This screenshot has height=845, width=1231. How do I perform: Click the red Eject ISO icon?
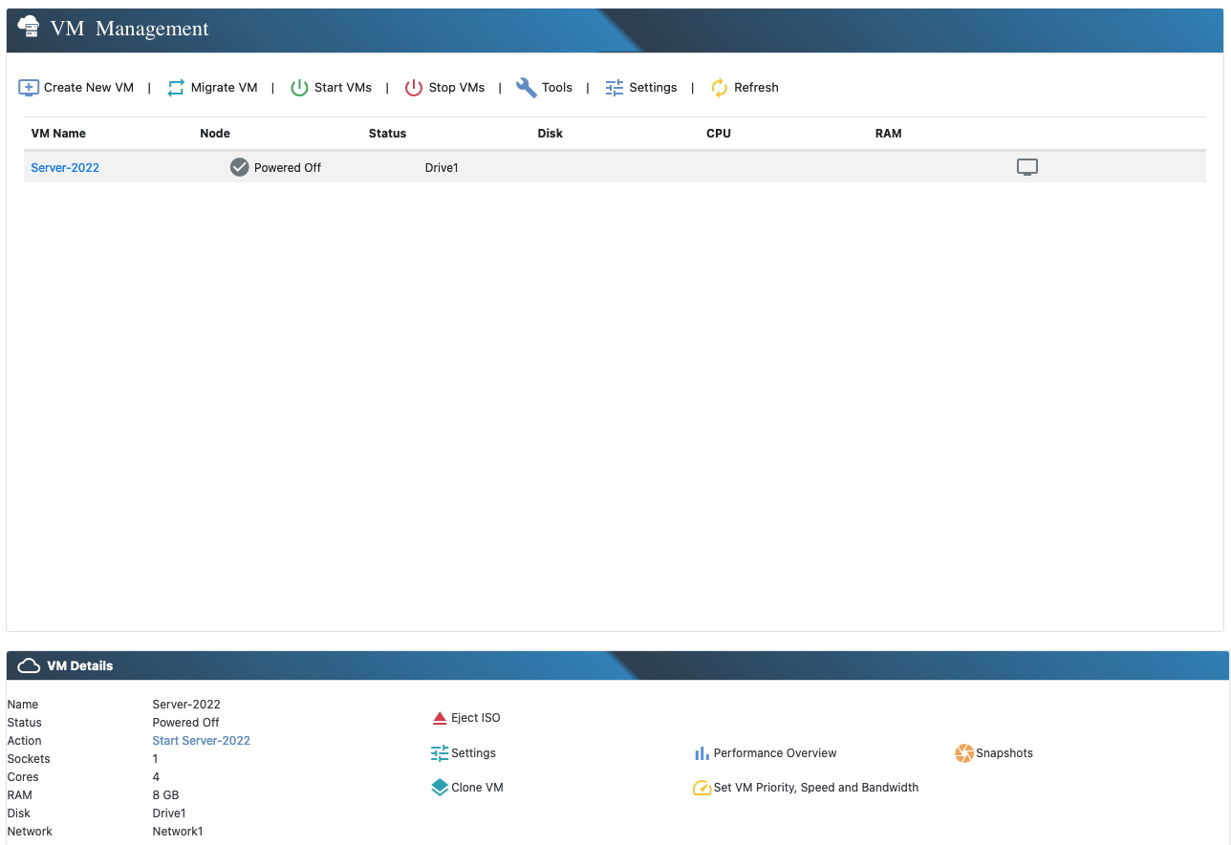[x=440, y=718]
